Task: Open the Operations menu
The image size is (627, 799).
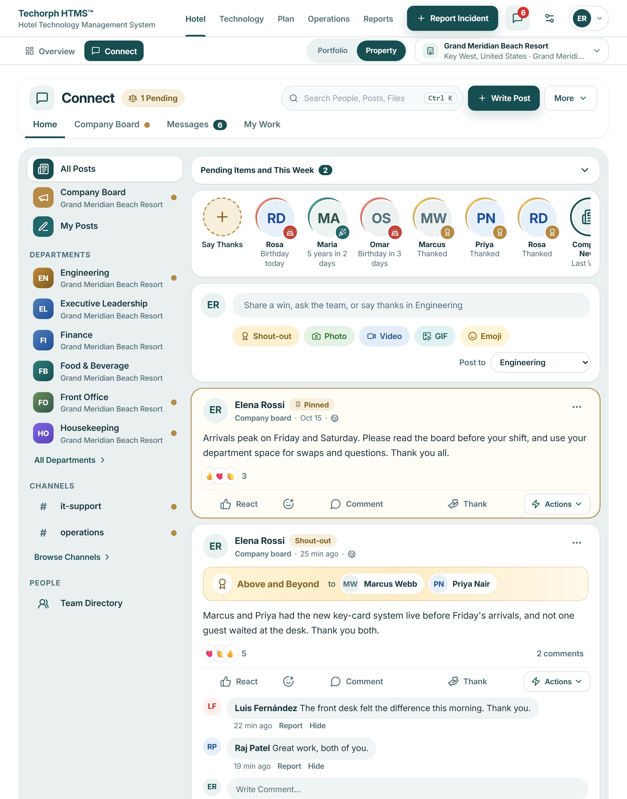Action: pyautogui.click(x=329, y=19)
